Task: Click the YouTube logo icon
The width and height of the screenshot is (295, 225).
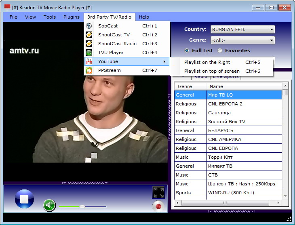Action: (x=89, y=61)
